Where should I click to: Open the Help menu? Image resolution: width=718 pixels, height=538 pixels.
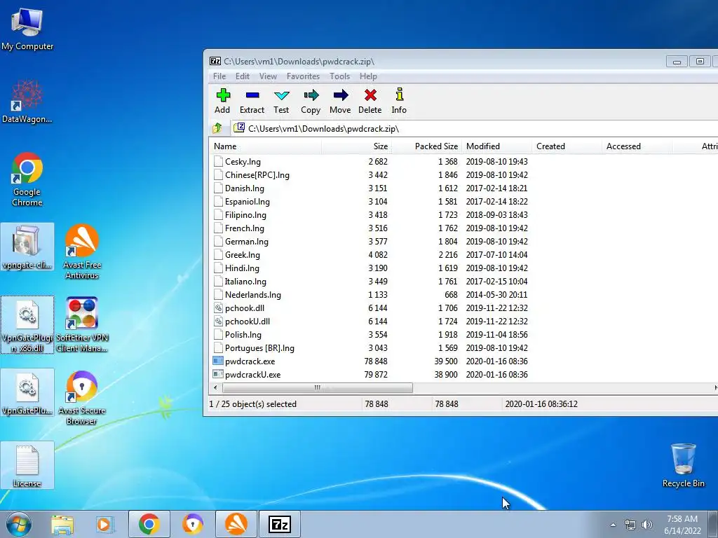pyautogui.click(x=368, y=76)
